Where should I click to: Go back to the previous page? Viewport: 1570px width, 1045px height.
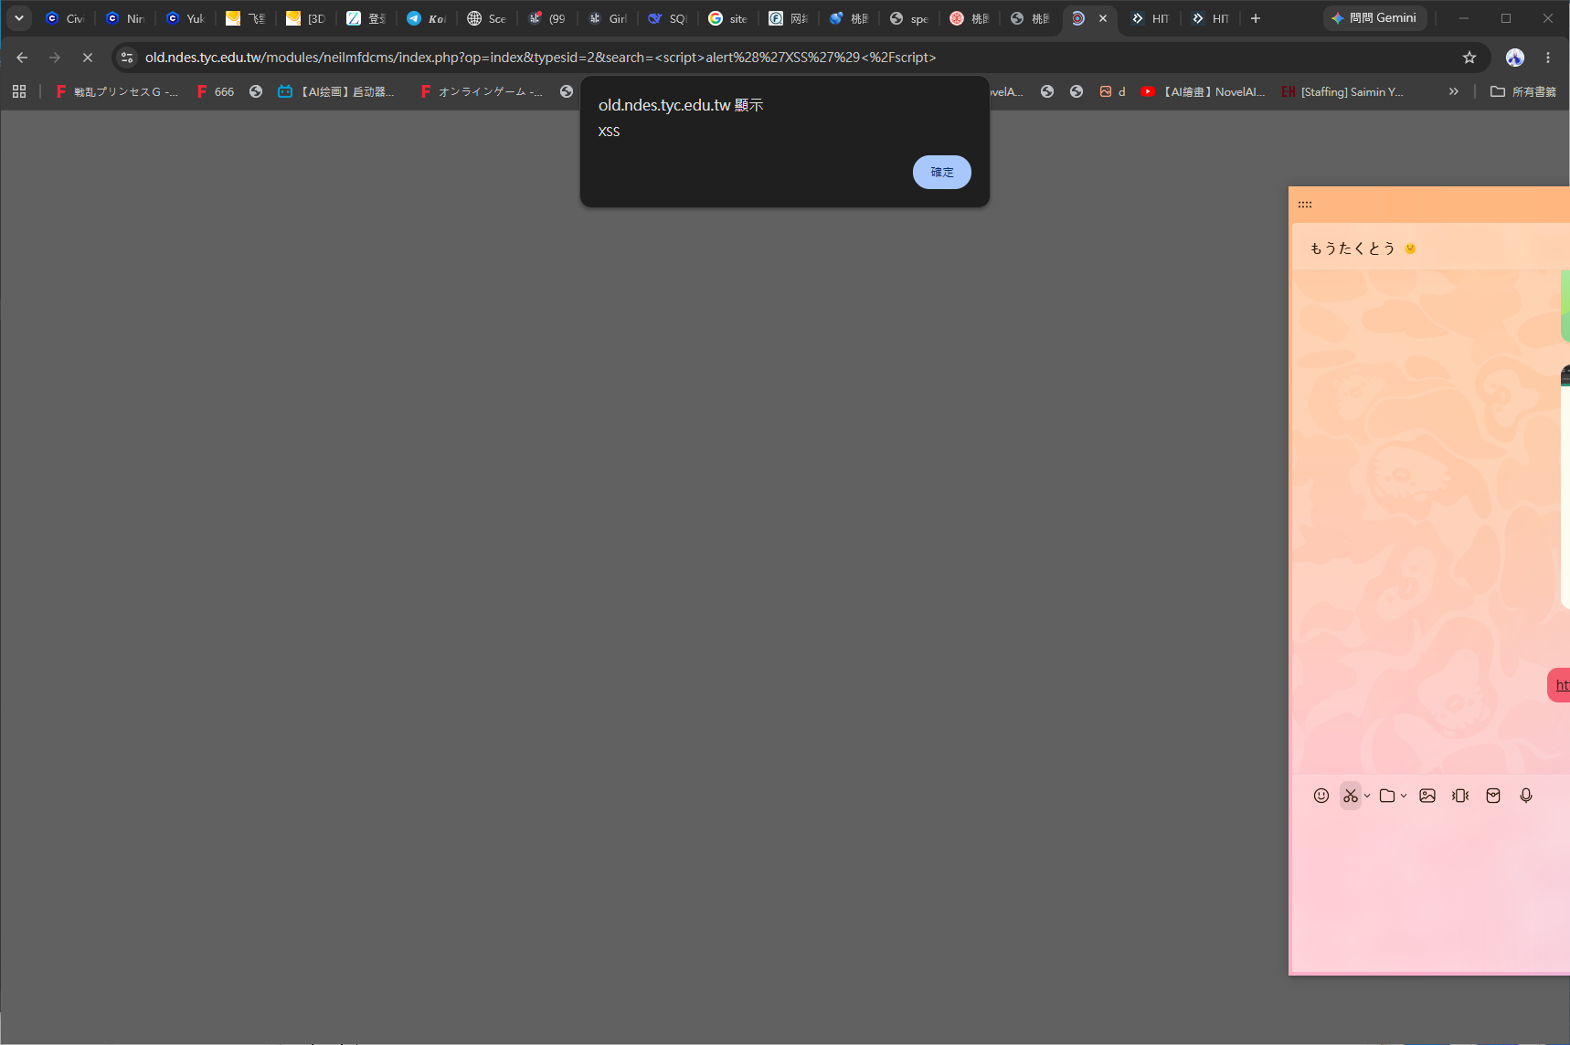coord(22,58)
